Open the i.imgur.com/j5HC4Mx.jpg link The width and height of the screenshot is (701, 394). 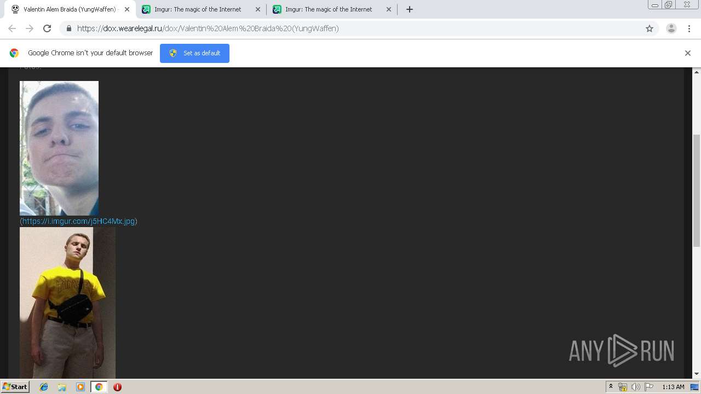78,221
